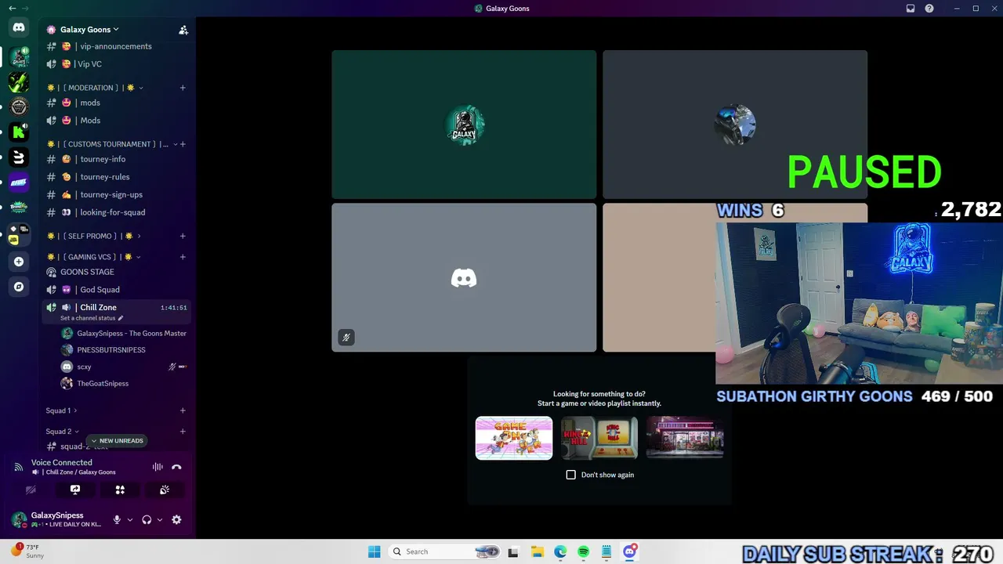
Task: Click the Windows taskbar Search box
Action: coord(445,551)
